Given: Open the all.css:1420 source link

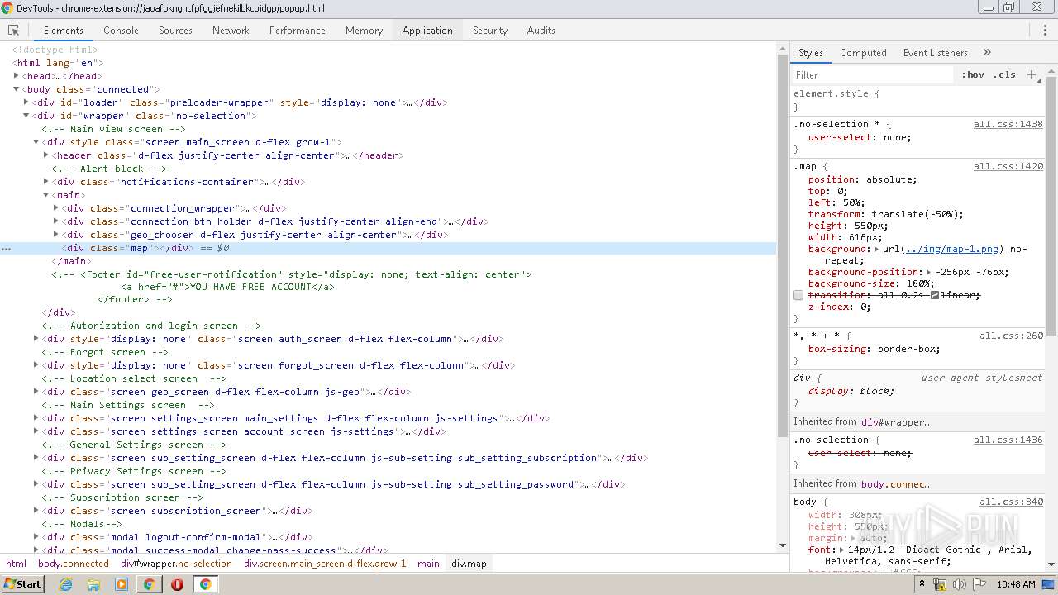Looking at the screenshot, I should (x=1008, y=166).
